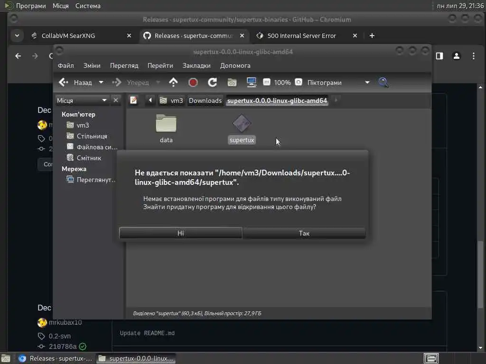The height and width of the screenshot is (364, 486).
Task: Open Chromium profile icon
Action: point(457,56)
